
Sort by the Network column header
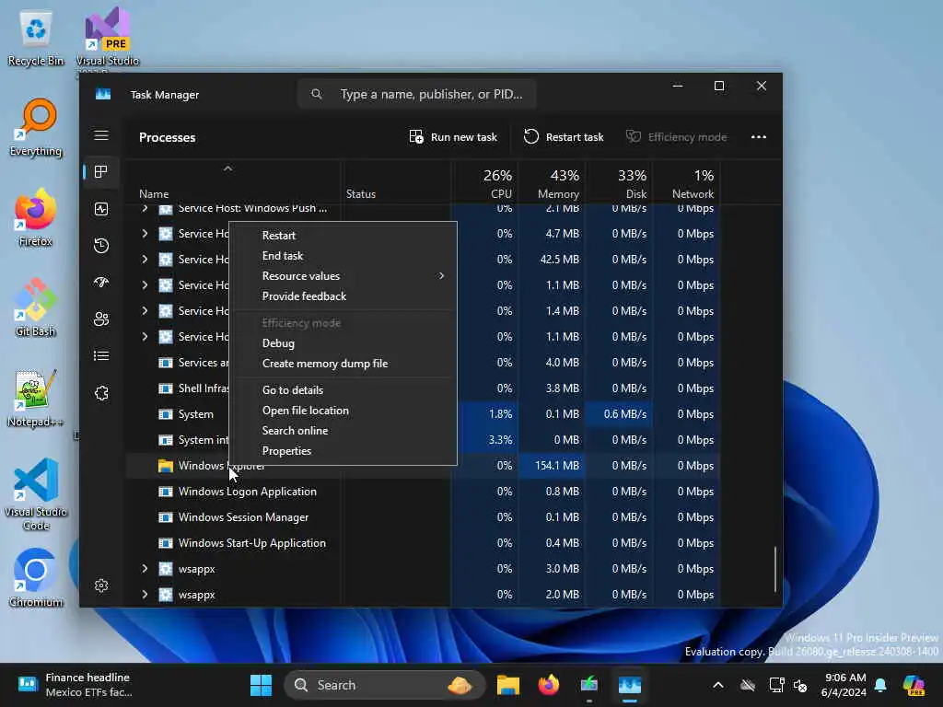(x=687, y=183)
